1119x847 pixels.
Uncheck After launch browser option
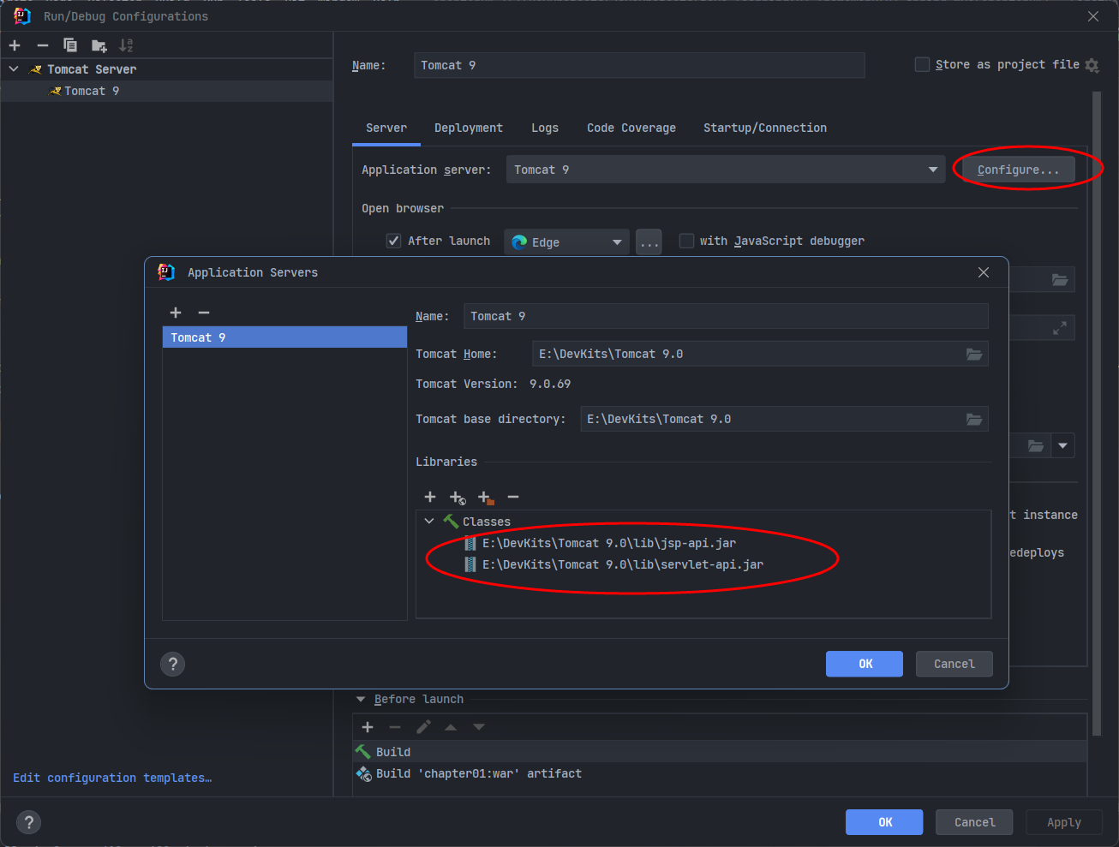394,241
